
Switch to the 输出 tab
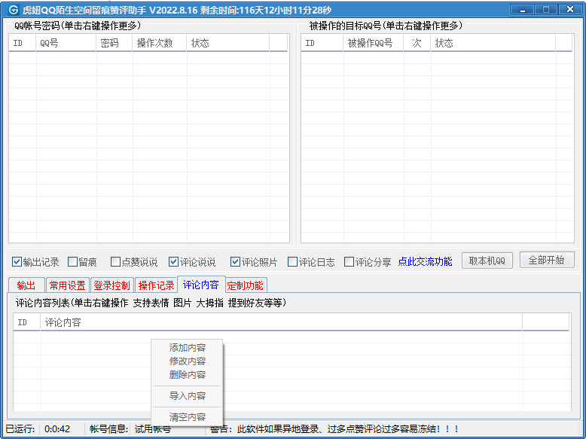click(x=26, y=285)
